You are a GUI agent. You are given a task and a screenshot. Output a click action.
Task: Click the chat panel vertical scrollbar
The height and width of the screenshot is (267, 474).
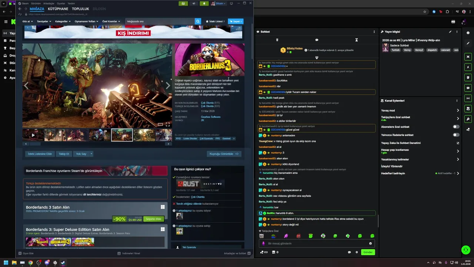[x=378, y=221]
